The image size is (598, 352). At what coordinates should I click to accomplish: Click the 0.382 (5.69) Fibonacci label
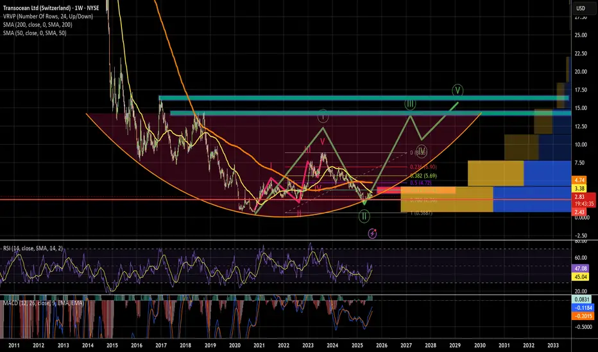click(423, 176)
